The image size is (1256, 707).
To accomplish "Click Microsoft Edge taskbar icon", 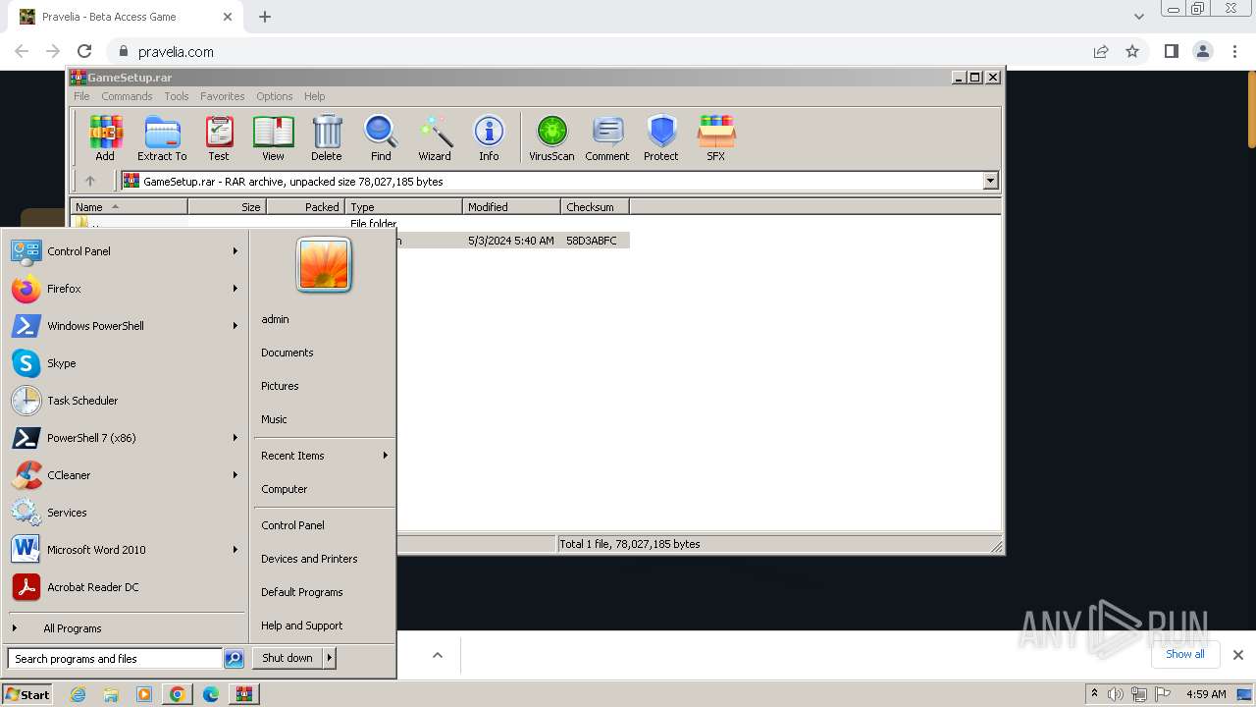I will (x=210, y=694).
